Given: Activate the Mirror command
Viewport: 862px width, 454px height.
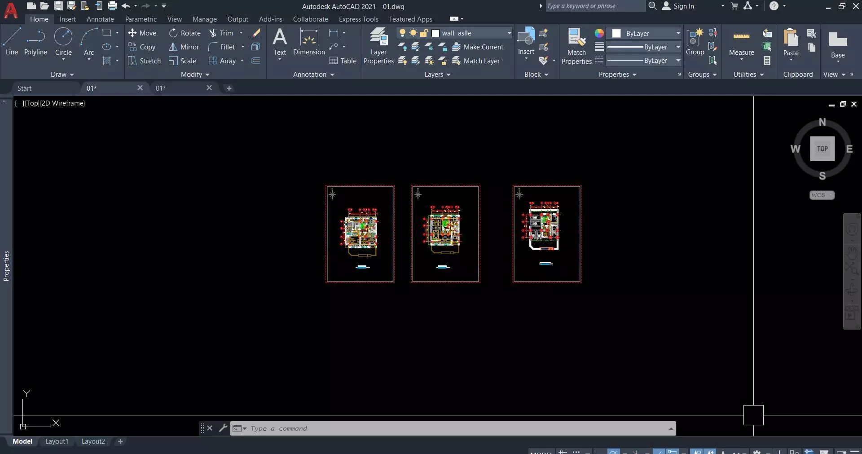Looking at the screenshot, I should (x=184, y=47).
